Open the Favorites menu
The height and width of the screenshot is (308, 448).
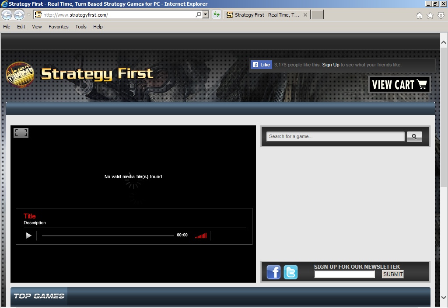click(59, 27)
